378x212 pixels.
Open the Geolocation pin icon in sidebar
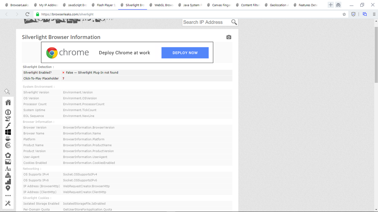8,188
